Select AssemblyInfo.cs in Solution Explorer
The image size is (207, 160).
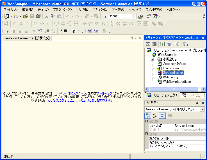coord(175,64)
